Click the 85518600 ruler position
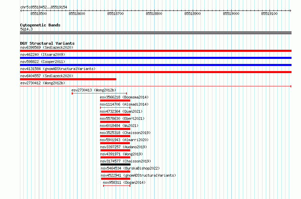Screen dimensions: 301x199 coord(77,14)
